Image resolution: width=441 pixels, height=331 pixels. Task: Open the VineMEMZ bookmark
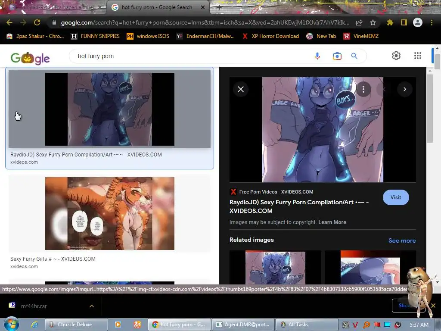(x=361, y=36)
